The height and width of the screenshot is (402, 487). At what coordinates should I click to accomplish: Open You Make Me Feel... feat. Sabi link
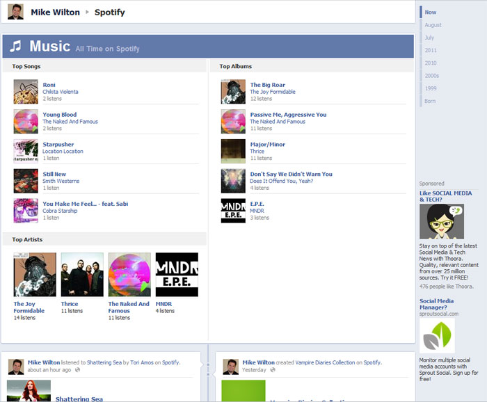(x=86, y=204)
